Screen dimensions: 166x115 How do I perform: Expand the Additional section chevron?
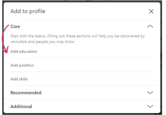point(150,106)
